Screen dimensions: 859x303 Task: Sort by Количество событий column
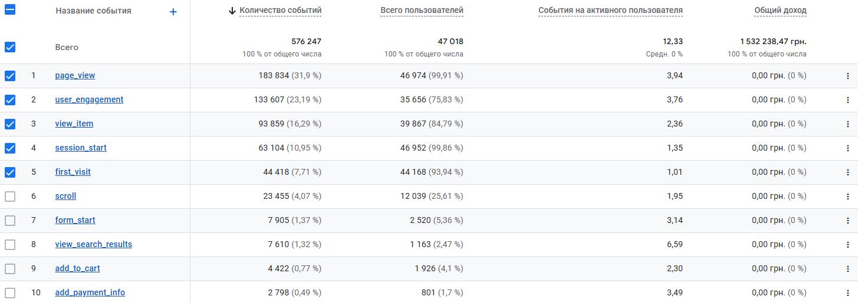280,11
